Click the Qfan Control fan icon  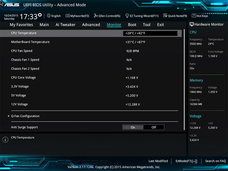[96, 16]
